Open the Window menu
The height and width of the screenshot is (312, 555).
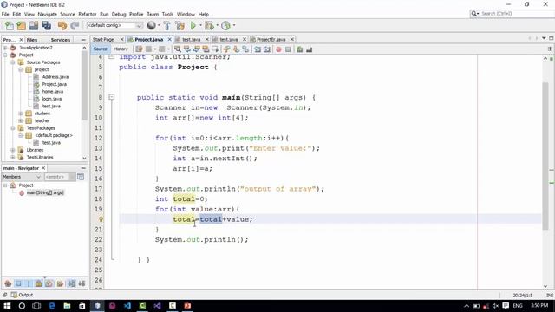[186, 14]
